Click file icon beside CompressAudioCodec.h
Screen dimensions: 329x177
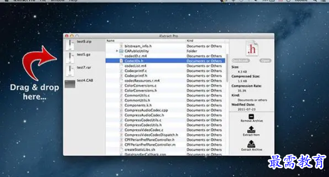pyautogui.click(x=121, y=115)
